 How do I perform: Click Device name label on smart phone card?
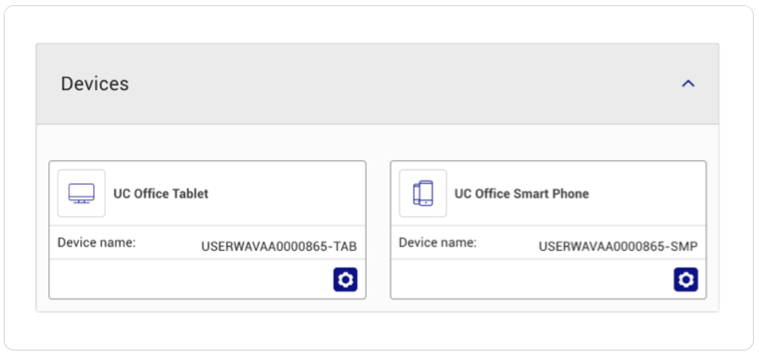coord(437,242)
